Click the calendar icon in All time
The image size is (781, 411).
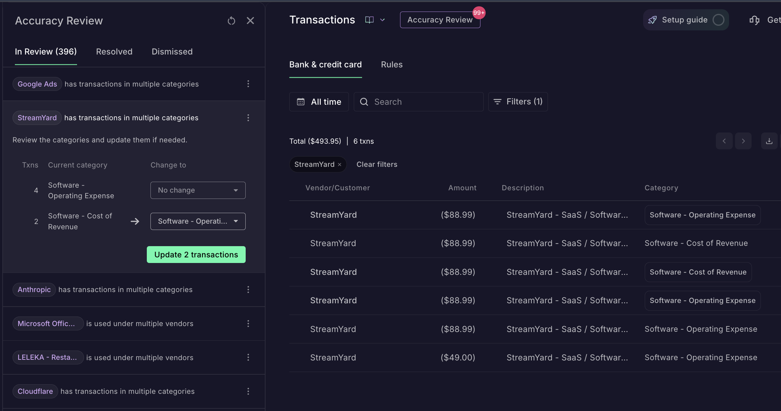point(301,102)
